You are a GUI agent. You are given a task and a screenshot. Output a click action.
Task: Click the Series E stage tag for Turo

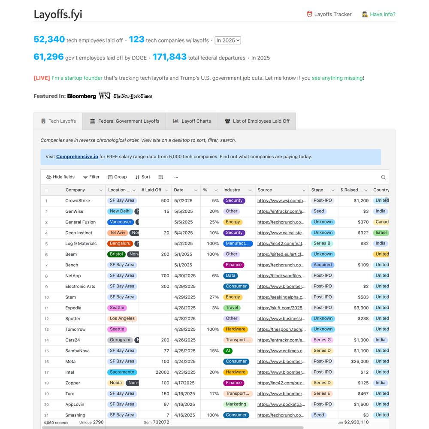pos(322,393)
